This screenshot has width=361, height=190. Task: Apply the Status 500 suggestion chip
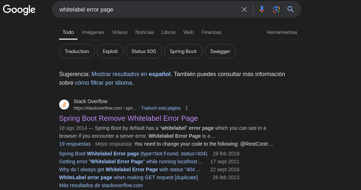144,51
